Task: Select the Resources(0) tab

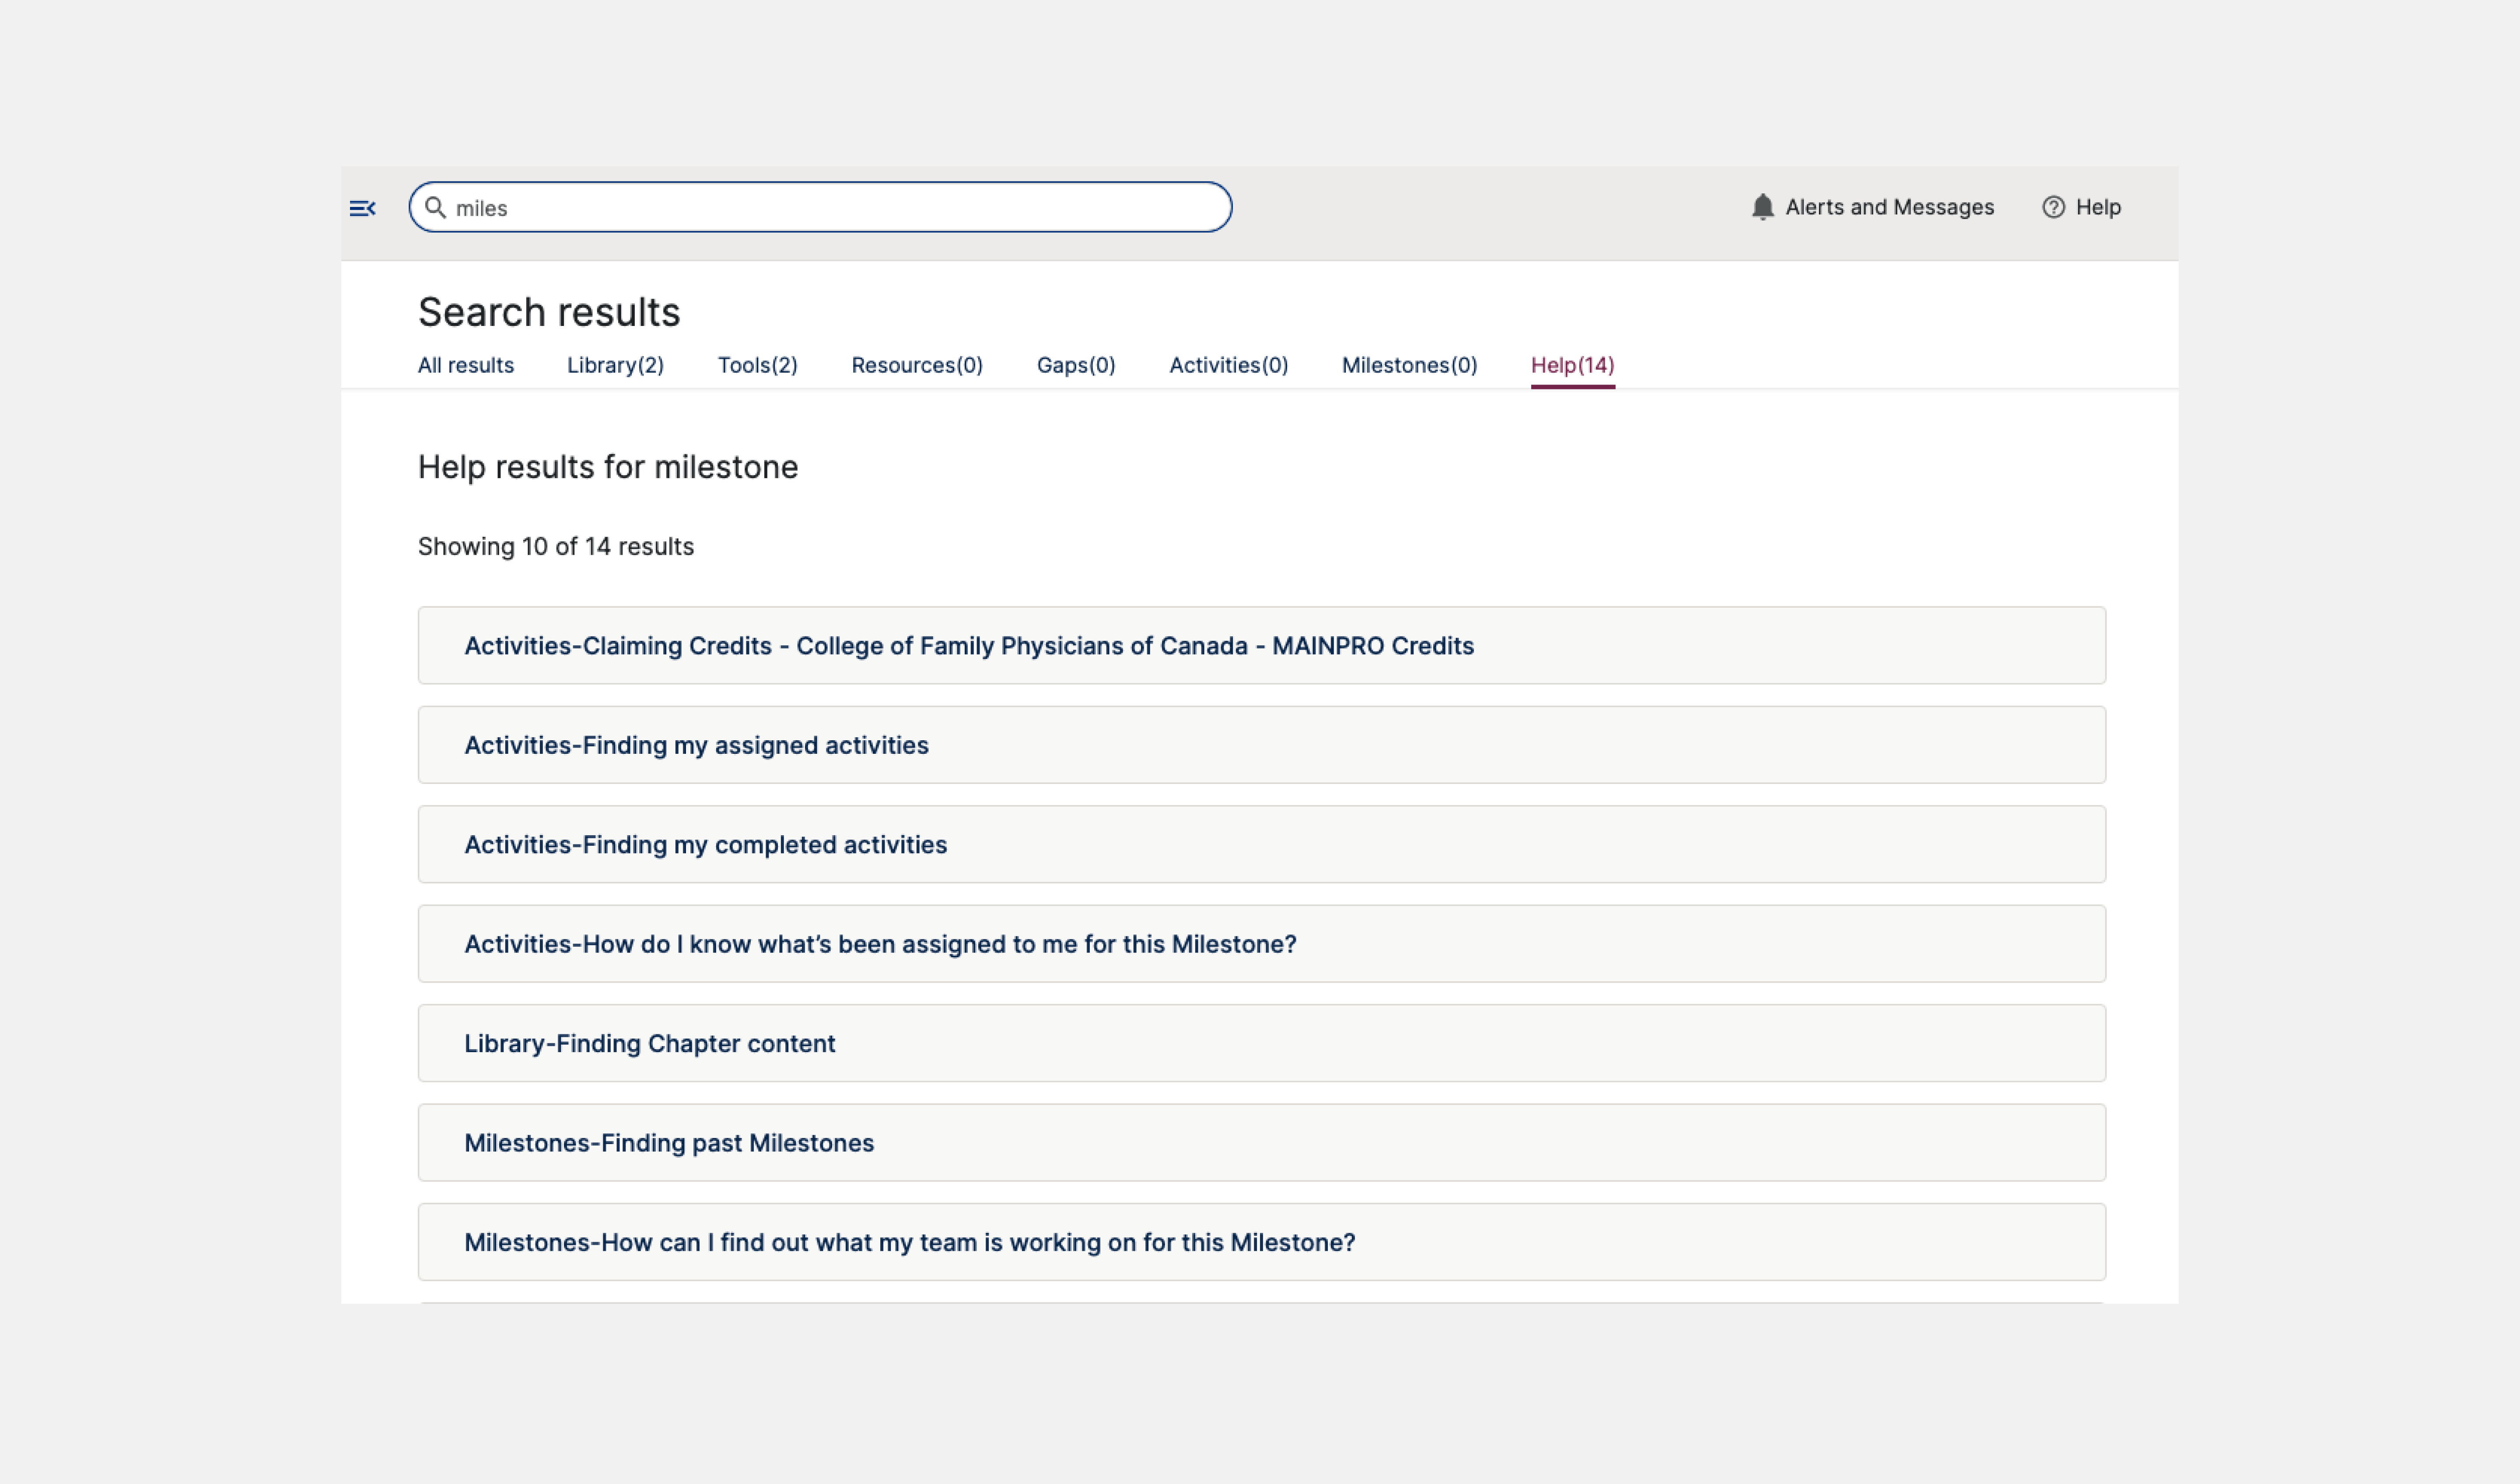Action: point(916,365)
